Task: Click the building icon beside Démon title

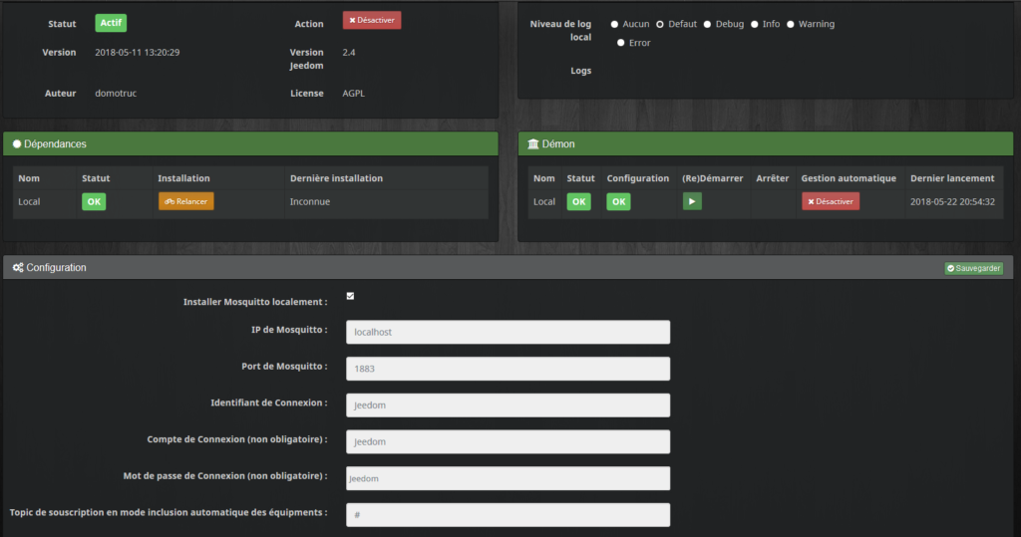Action: (532, 144)
